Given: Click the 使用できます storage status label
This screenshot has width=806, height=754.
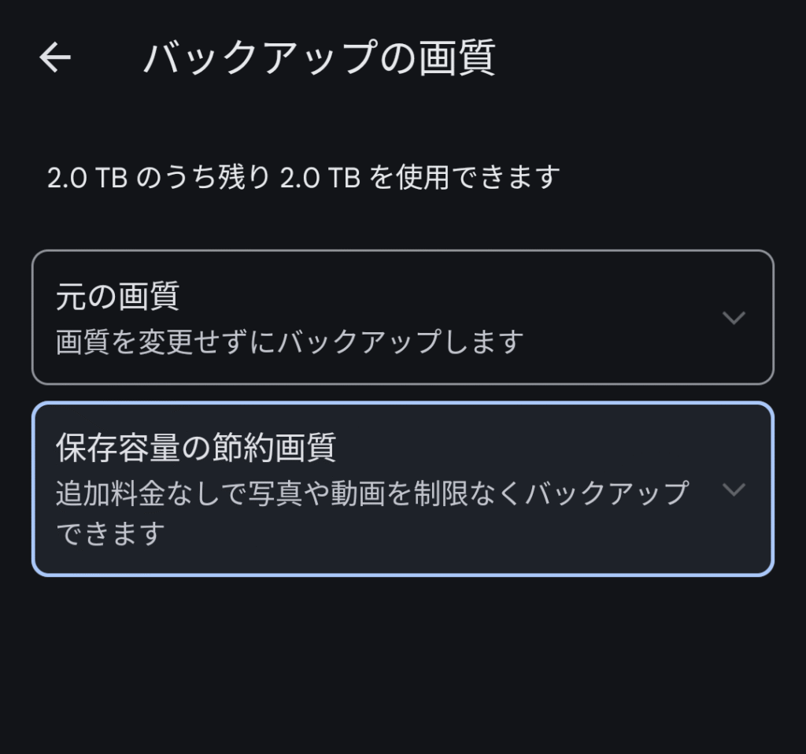Looking at the screenshot, I should [x=478, y=177].
